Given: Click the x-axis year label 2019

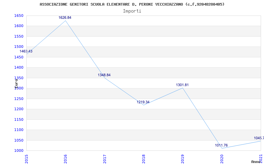Looking at the screenshot, I should [x=183, y=159].
